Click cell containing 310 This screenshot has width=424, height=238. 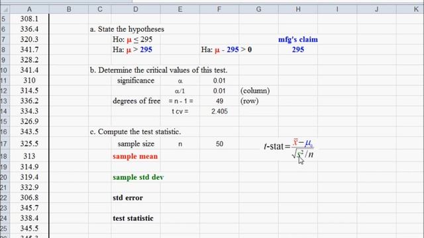pyautogui.click(x=29, y=81)
